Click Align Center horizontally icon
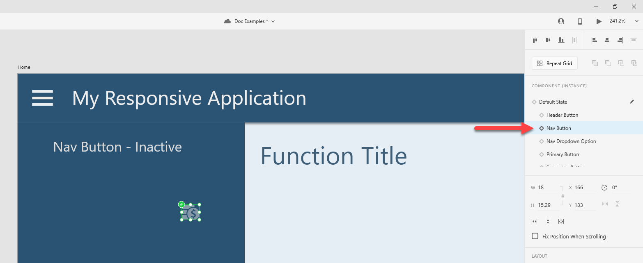 [x=607, y=40]
